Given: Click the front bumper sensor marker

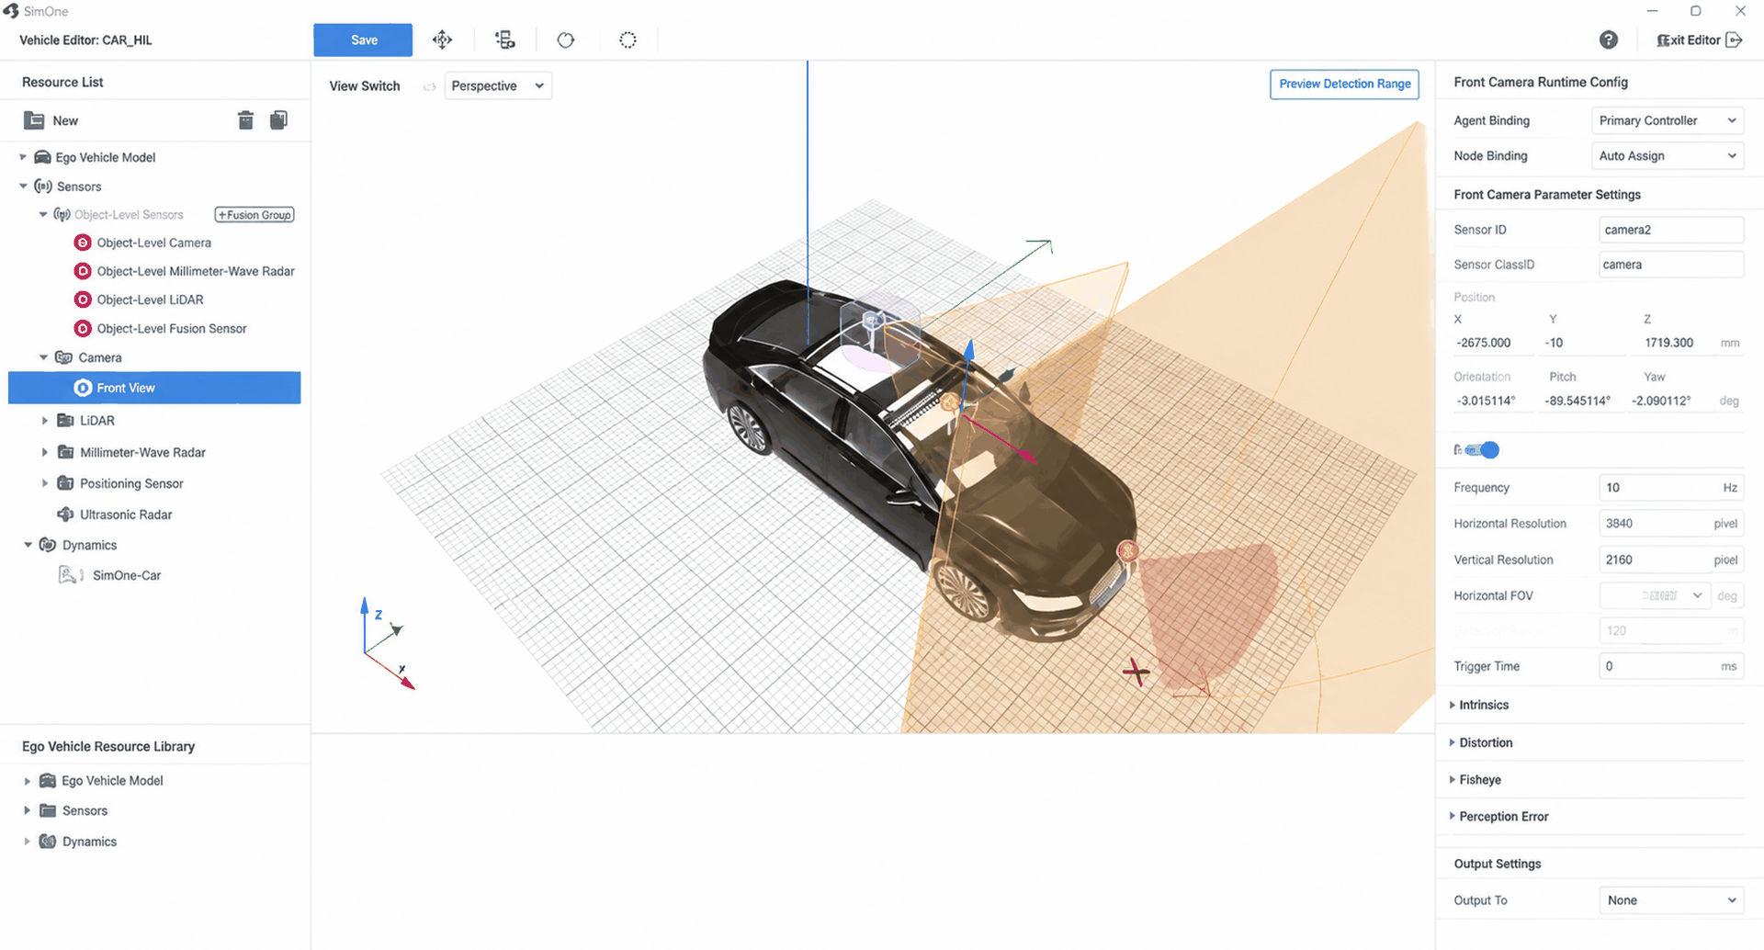Looking at the screenshot, I should pos(1127,550).
